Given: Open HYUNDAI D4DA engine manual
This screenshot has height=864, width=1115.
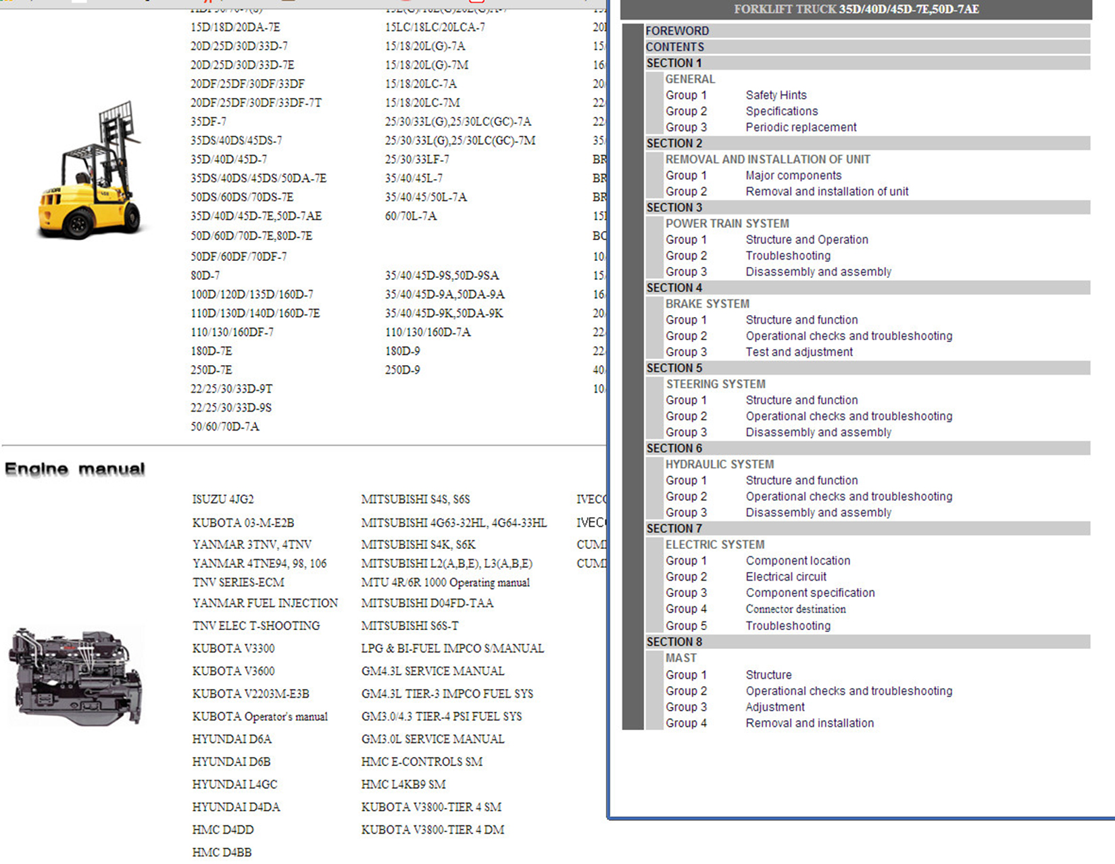Looking at the screenshot, I should 236,807.
